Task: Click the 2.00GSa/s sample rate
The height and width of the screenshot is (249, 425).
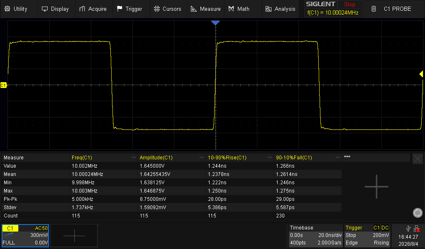Action: click(329, 243)
